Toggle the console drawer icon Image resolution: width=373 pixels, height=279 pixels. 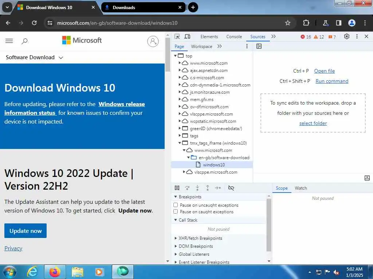pyautogui.click(x=367, y=178)
